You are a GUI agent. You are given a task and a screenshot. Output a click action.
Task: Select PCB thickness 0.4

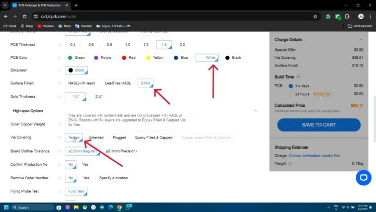click(73, 45)
